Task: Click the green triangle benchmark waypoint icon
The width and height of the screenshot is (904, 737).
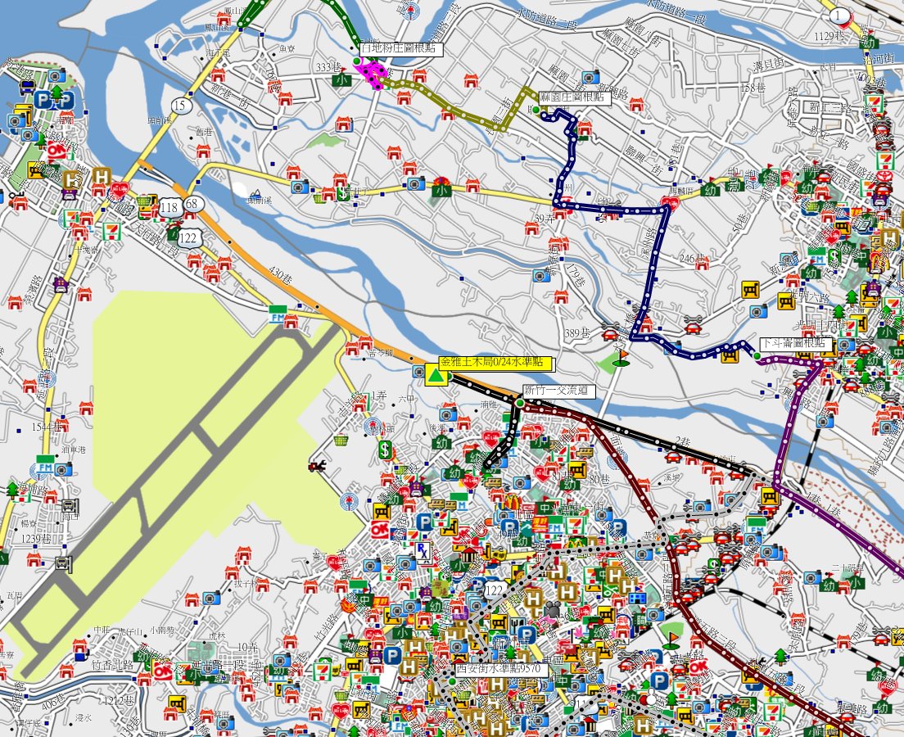Action: coord(436,376)
